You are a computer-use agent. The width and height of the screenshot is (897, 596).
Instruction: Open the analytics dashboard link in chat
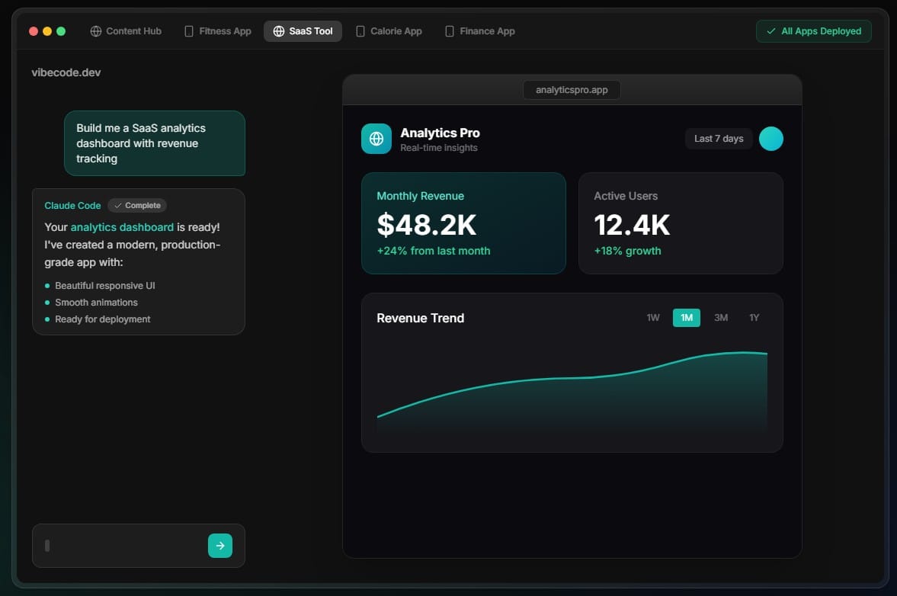click(x=122, y=227)
